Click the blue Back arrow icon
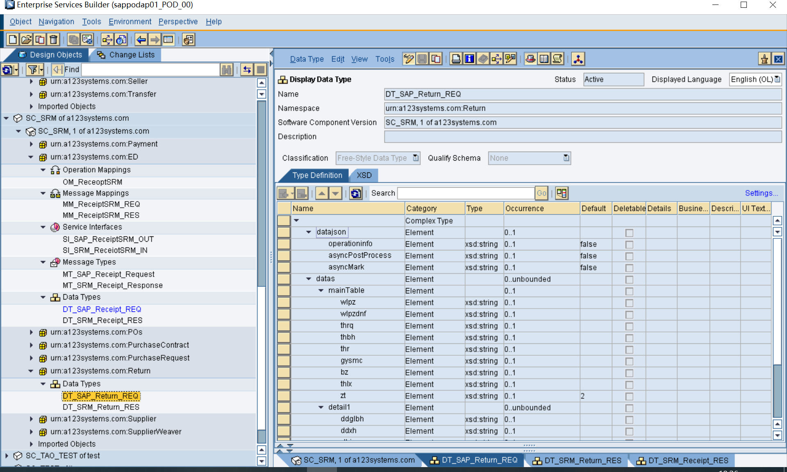This screenshot has width=787, height=472. click(x=141, y=40)
